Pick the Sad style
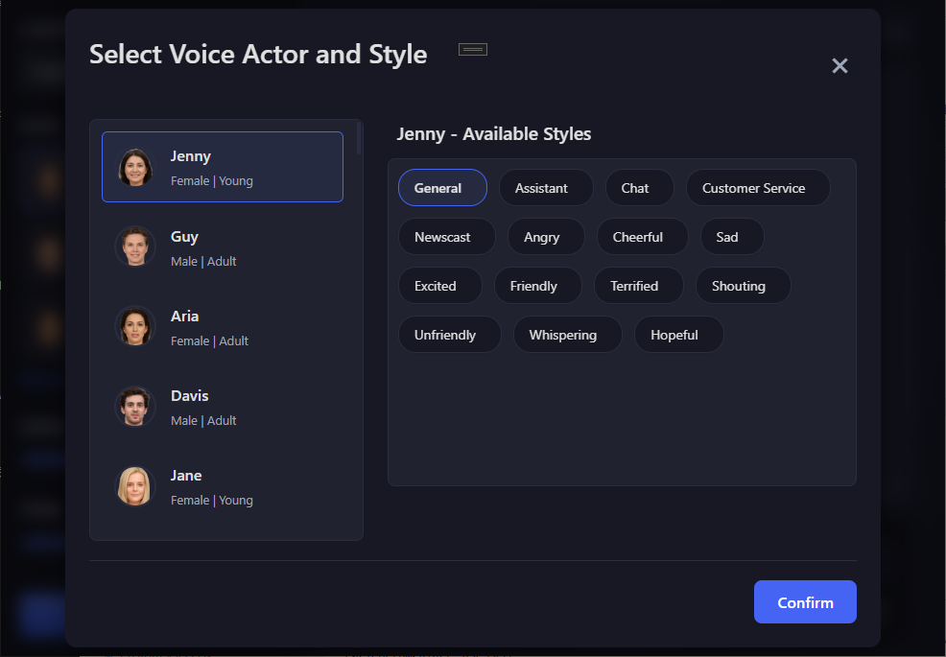 click(x=732, y=237)
